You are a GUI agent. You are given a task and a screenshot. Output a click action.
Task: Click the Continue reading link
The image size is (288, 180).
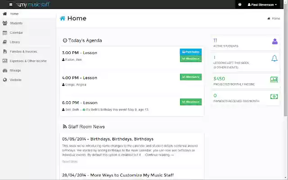click(159, 155)
